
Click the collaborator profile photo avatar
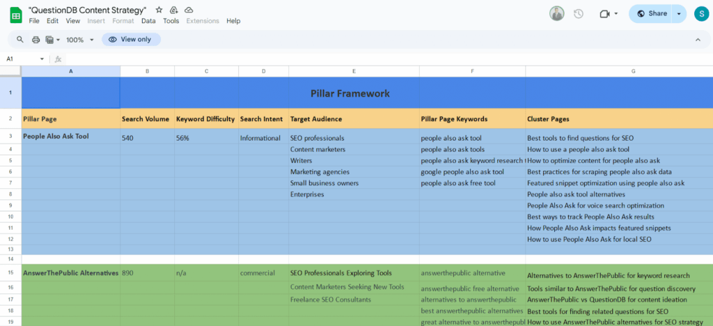[x=556, y=14]
